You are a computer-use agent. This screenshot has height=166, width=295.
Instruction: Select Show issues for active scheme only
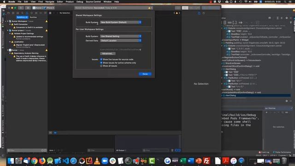point(101,63)
